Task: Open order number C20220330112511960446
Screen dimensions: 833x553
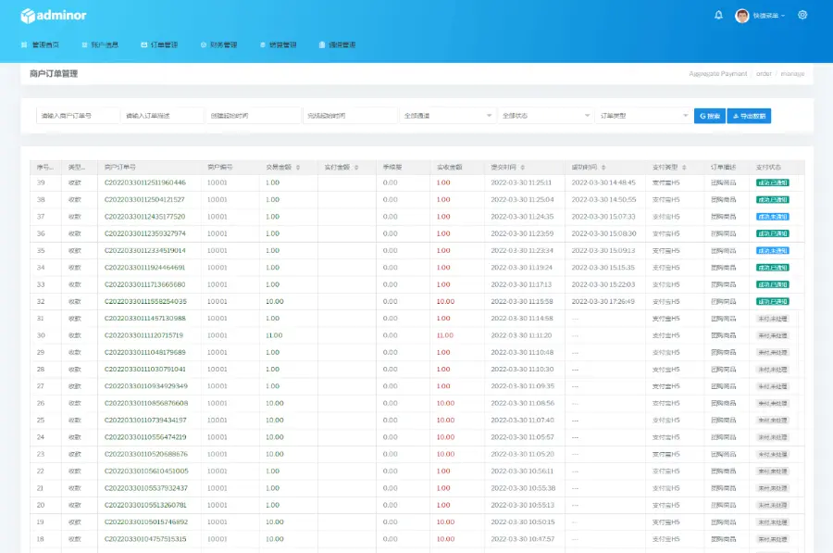Action: pos(144,182)
